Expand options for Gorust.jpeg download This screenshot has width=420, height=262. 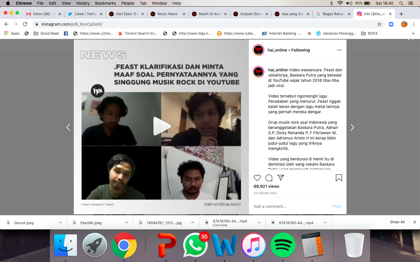60,222
